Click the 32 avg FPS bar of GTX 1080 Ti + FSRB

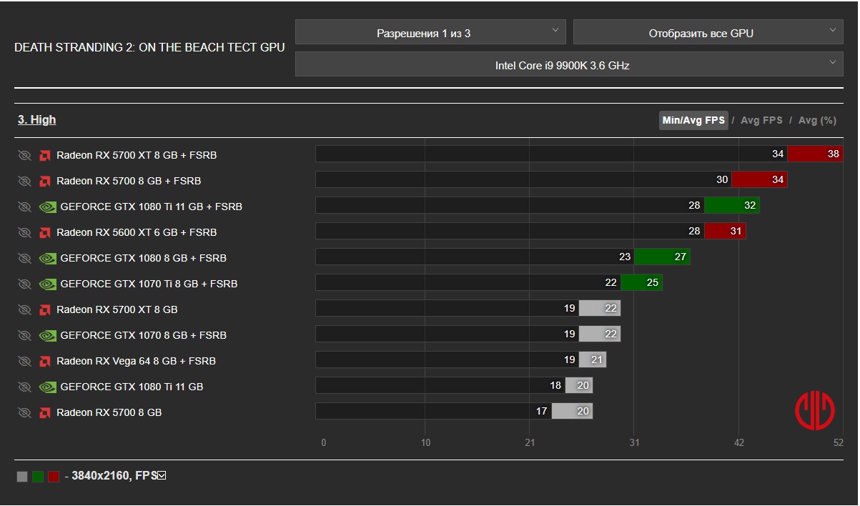(732, 206)
